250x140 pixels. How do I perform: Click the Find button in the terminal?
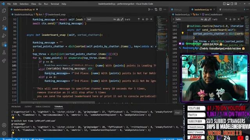177,113
